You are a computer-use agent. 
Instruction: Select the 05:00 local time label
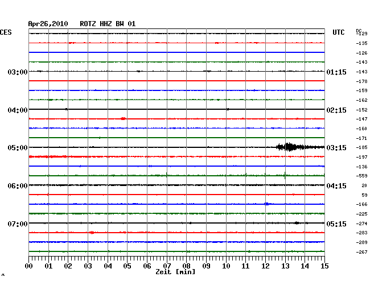(x=18, y=148)
